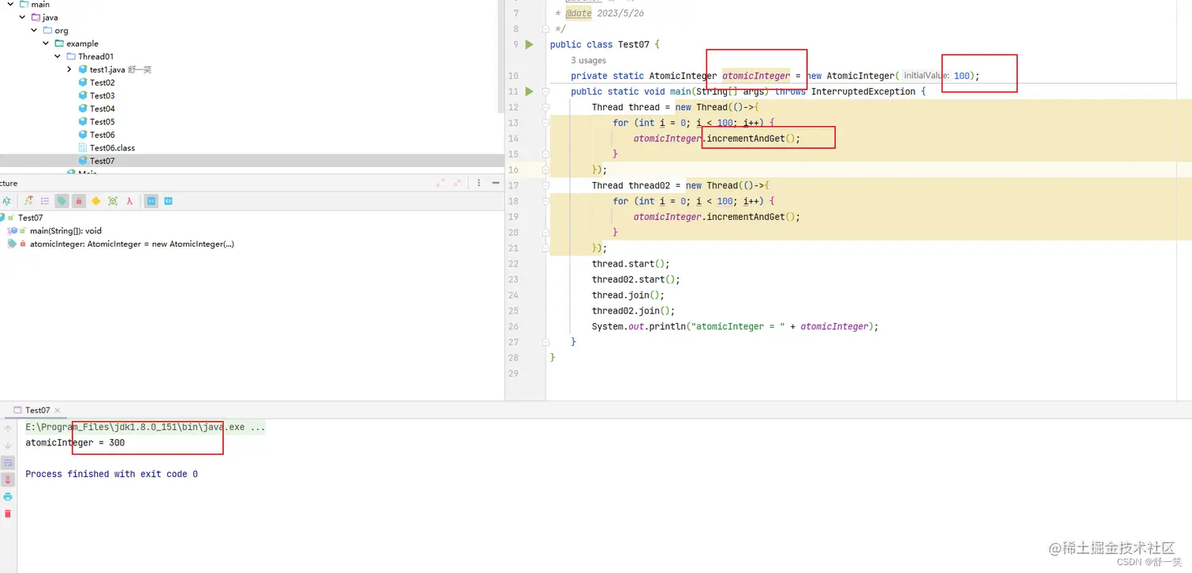The height and width of the screenshot is (573, 1192).
Task: Click @date tag in the doc comment
Action: click(x=579, y=13)
